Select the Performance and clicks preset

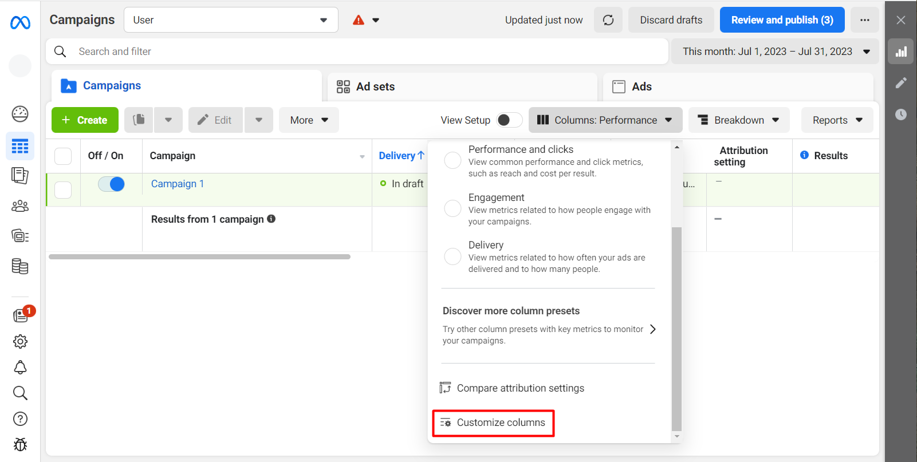coord(452,160)
